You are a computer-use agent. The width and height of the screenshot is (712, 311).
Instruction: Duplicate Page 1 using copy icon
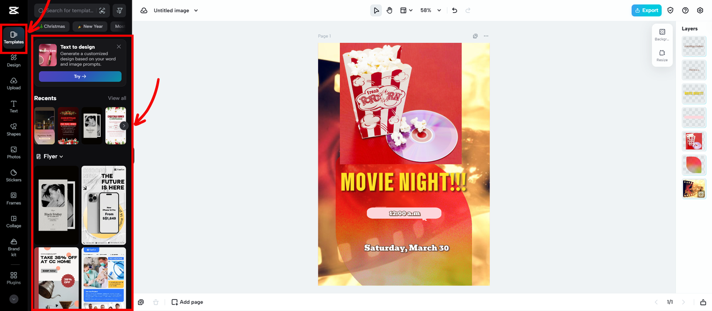(475, 36)
